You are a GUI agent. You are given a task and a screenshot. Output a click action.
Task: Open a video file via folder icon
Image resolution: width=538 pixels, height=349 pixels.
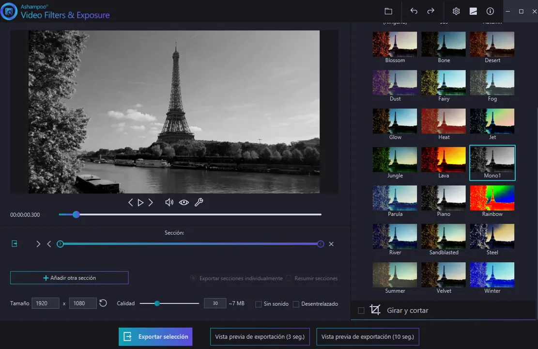coord(388,11)
